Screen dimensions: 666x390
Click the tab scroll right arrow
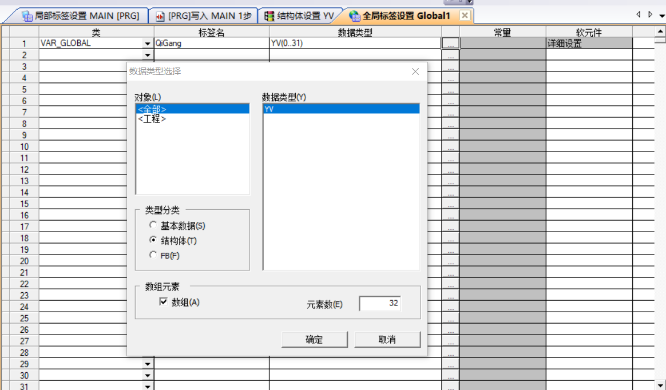pyautogui.click(x=650, y=15)
